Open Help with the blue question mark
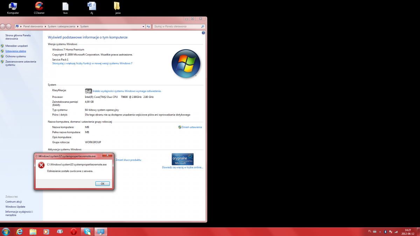The image size is (420, 236). (203, 33)
